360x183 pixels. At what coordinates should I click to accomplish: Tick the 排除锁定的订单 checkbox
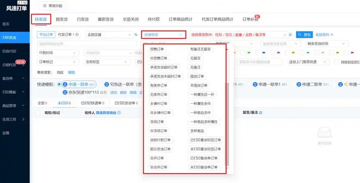tap(337, 62)
